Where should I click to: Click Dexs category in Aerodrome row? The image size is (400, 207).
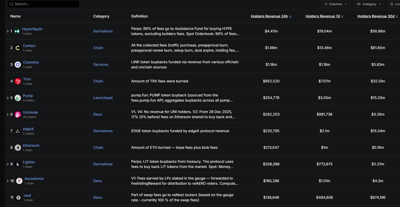point(98,181)
